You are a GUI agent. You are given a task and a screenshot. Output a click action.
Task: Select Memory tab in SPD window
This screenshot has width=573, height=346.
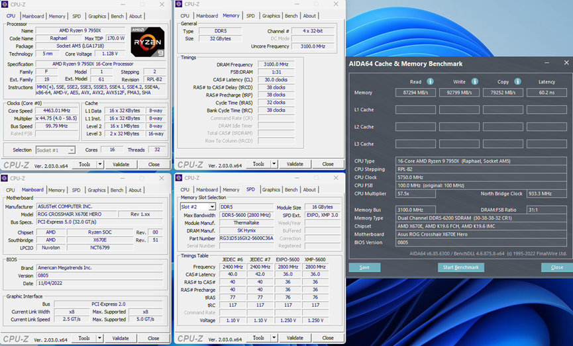tap(231, 189)
